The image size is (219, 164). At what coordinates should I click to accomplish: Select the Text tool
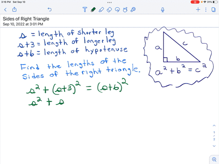[x=85, y=10]
